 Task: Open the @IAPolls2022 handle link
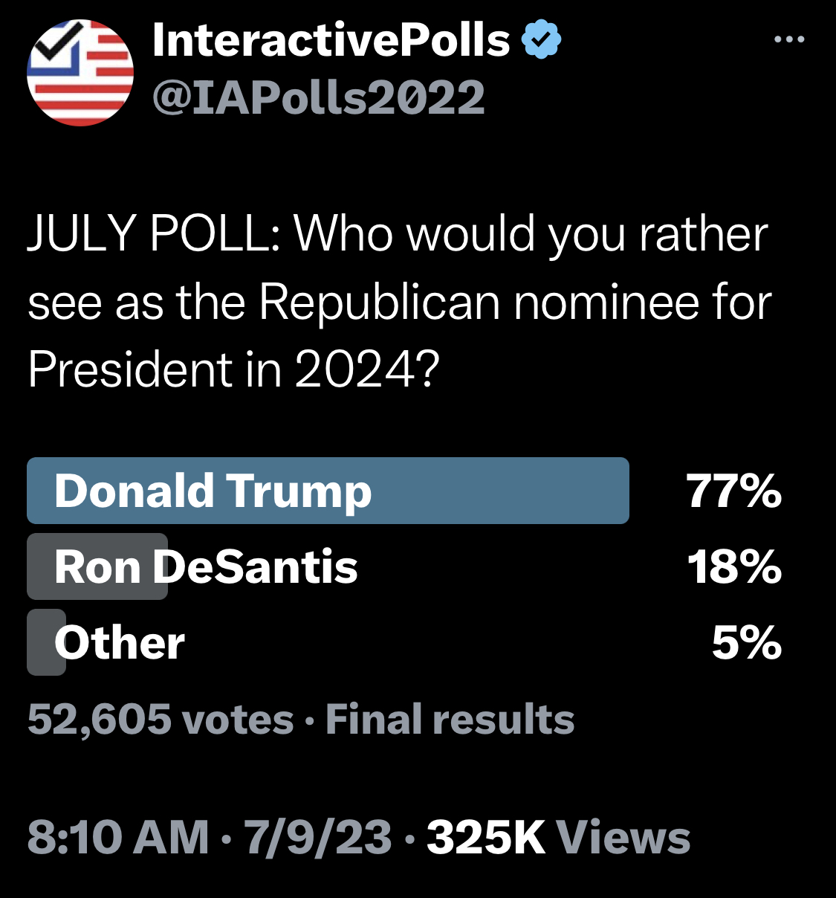point(318,97)
